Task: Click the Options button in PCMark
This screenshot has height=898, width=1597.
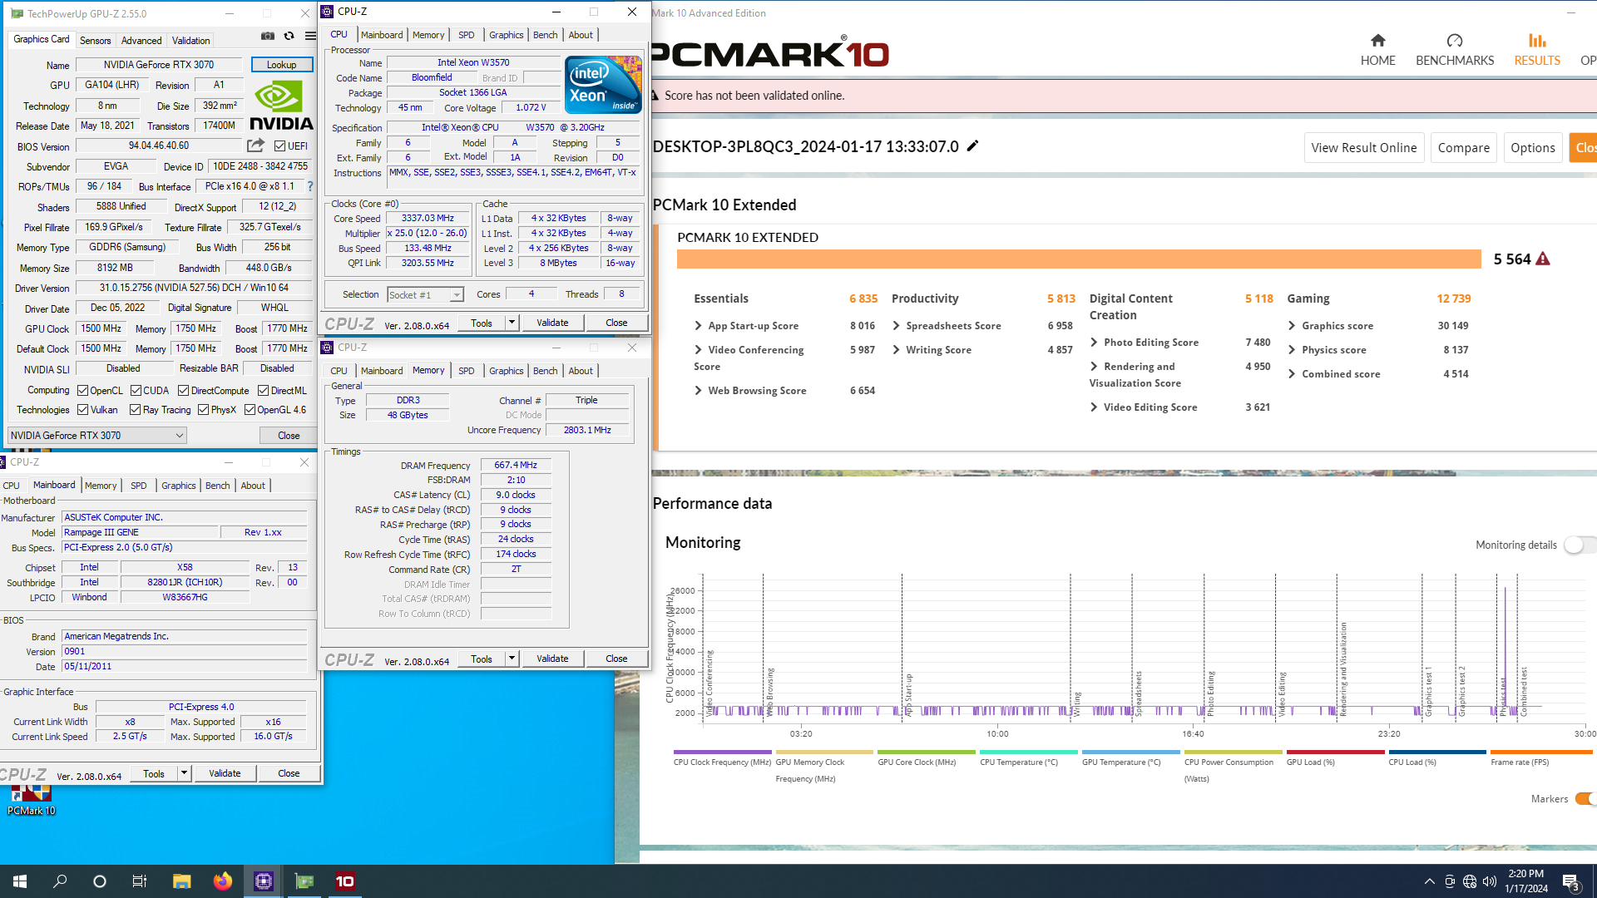Action: click(x=1533, y=148)
